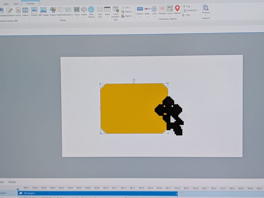Open Content Library Videos
This screenshot has height=198, width=264.
pos(25,12)
